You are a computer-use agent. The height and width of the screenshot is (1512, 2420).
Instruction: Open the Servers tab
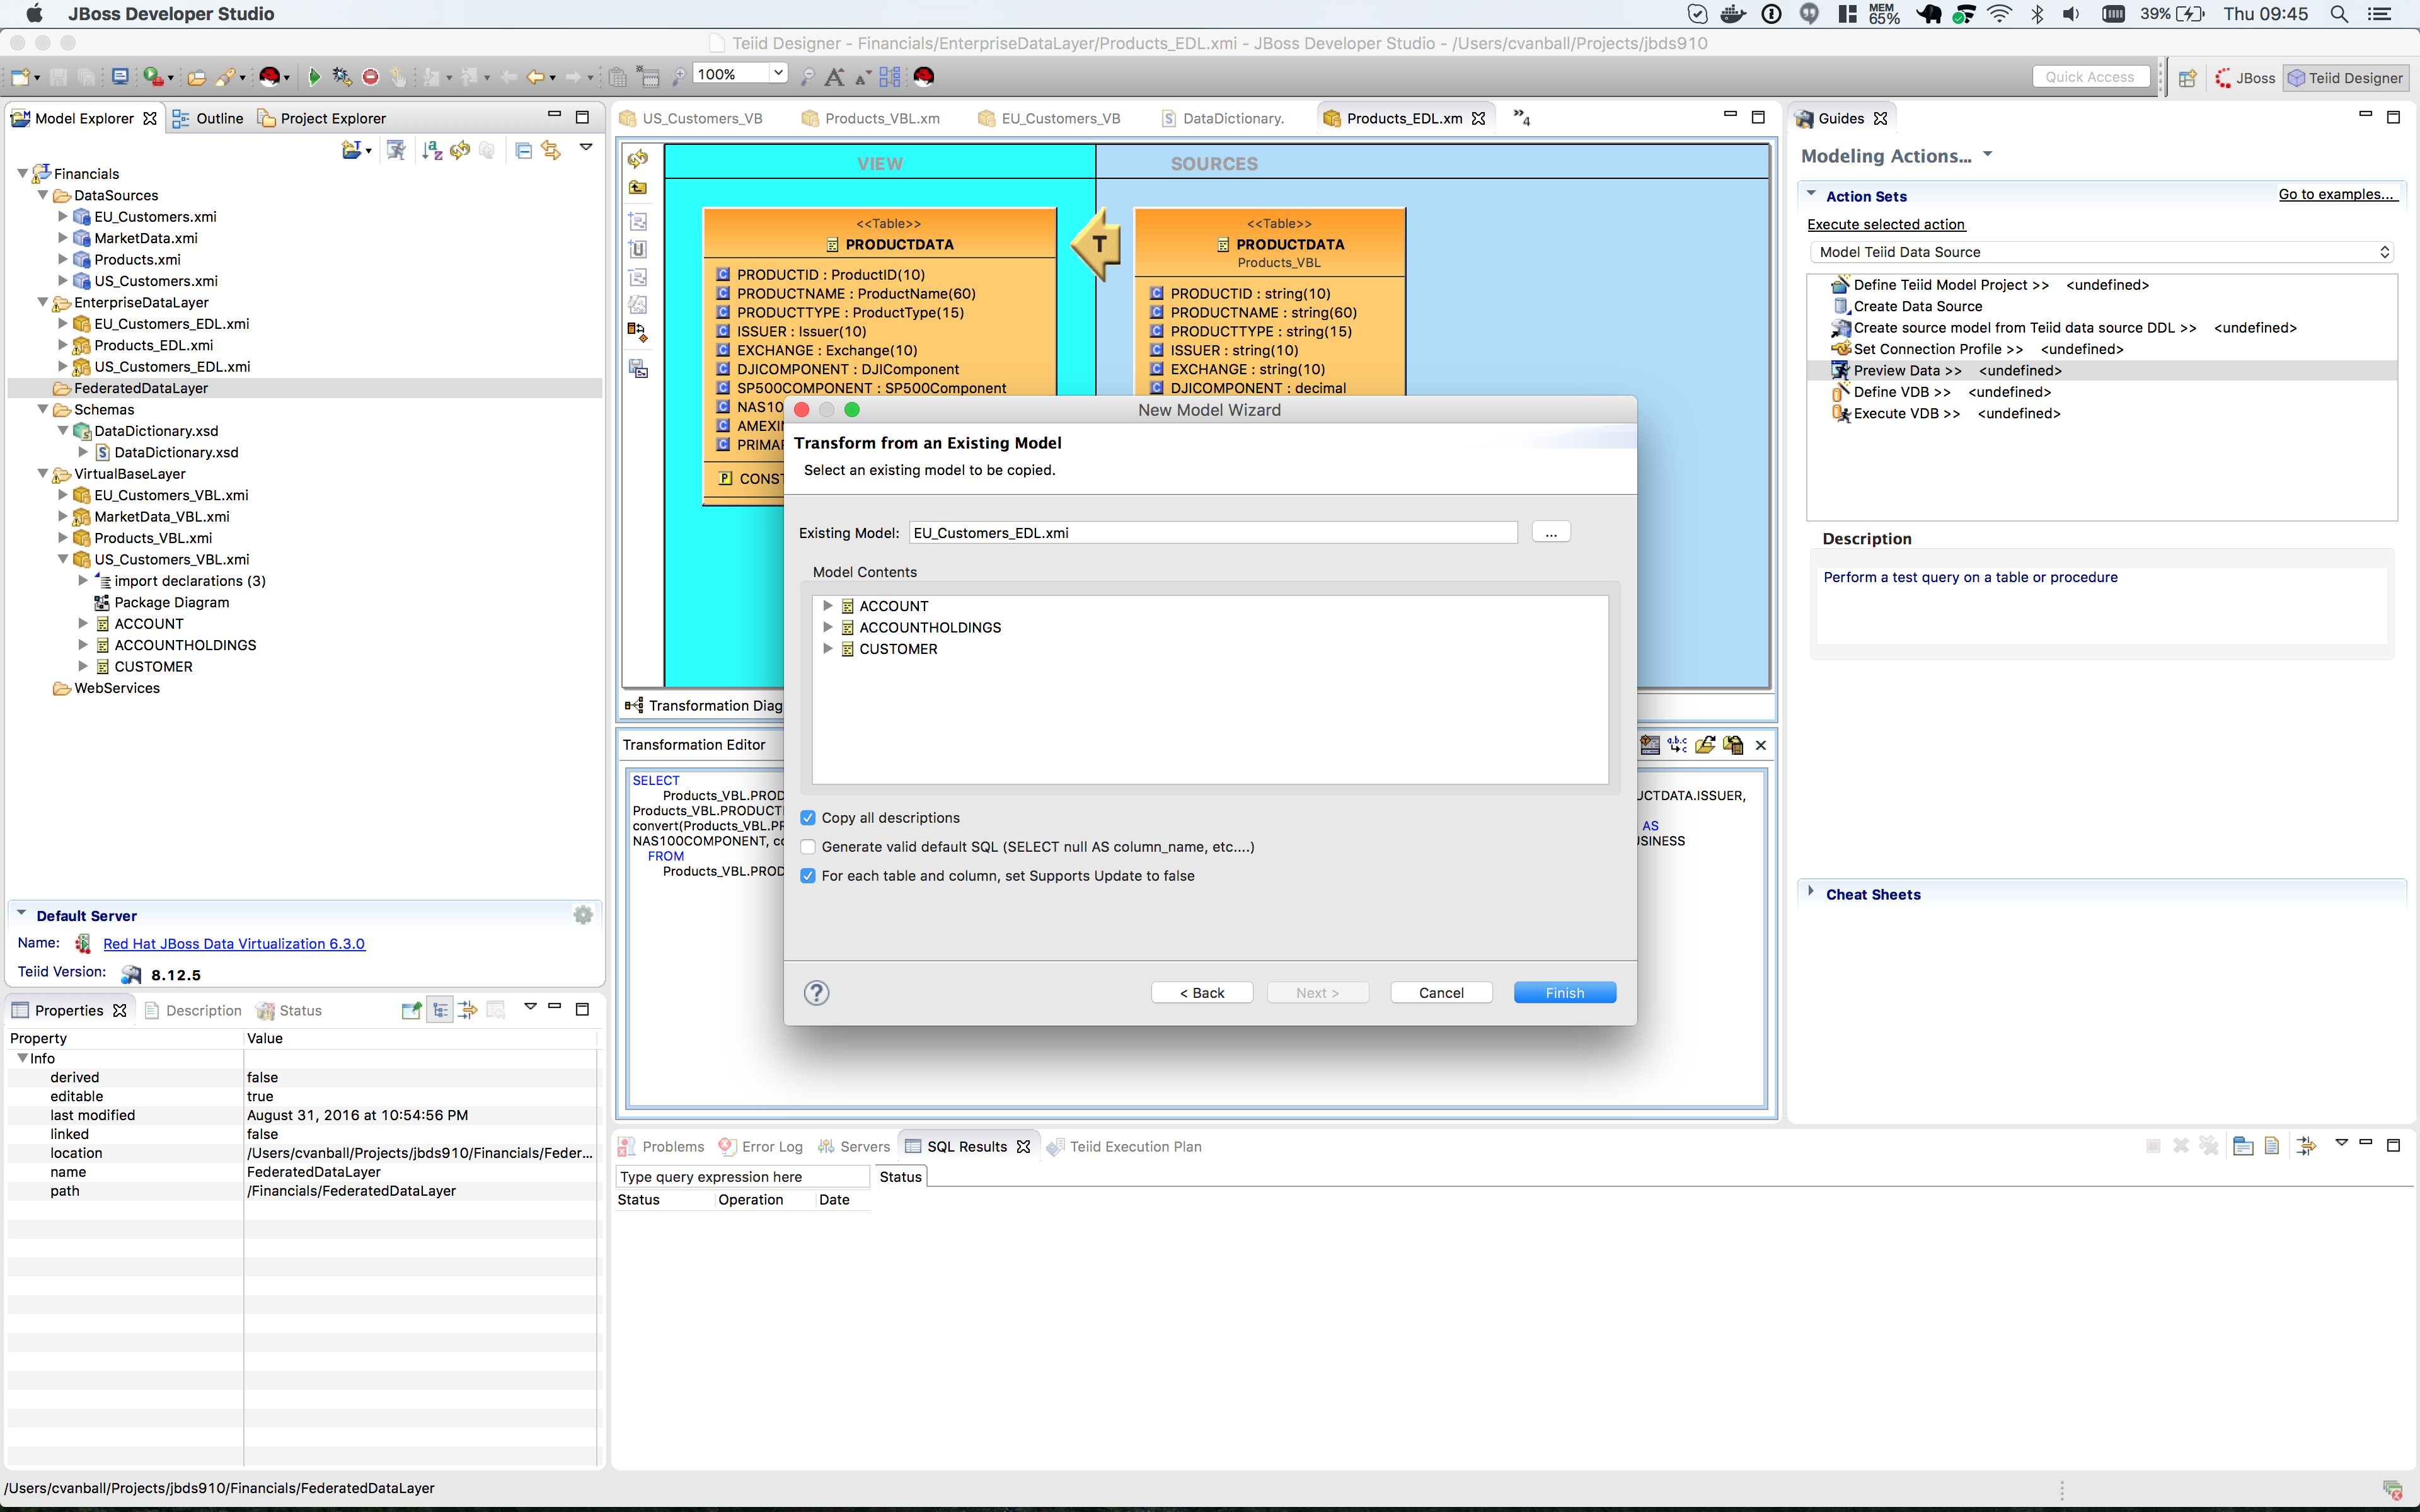click(863, 1146)
